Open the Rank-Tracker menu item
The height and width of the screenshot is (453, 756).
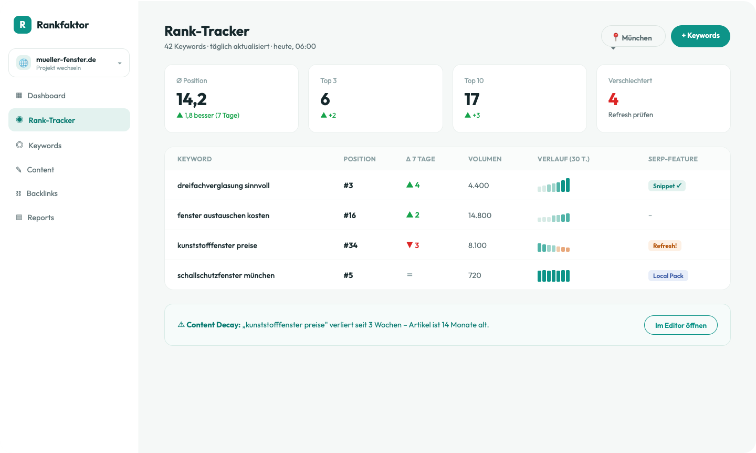69,120
